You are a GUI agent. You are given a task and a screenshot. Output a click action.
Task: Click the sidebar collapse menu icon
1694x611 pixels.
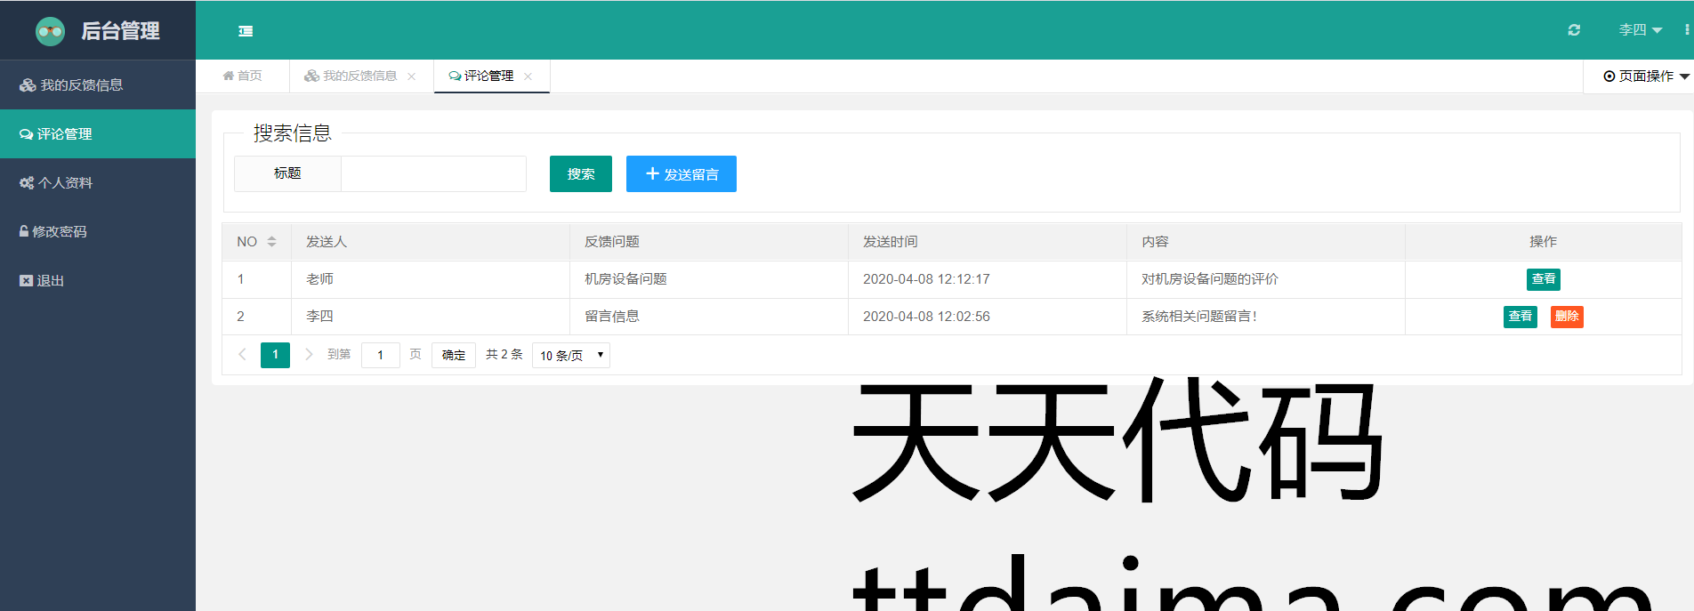(246, 31)
